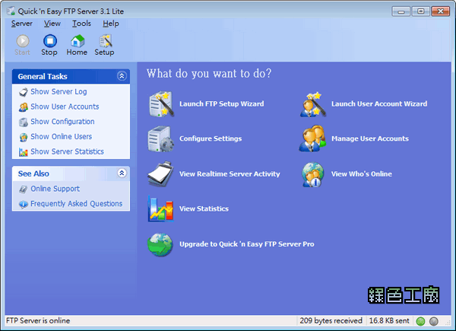
Task: Click the icon beside Frequently Asked Questions
Action: coord(24,204)
